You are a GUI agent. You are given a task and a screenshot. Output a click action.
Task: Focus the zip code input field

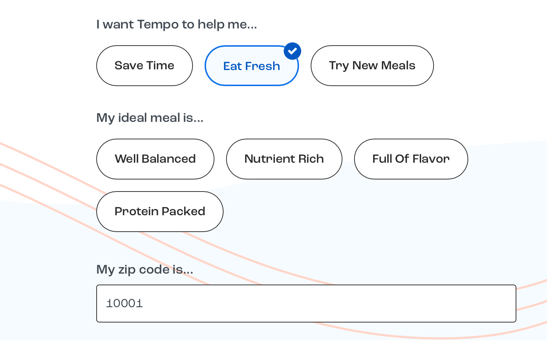(x=306, y=304)
